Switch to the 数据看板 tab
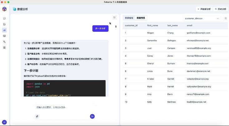The height and width of the screenshot is (126, 229). point(129,18)
